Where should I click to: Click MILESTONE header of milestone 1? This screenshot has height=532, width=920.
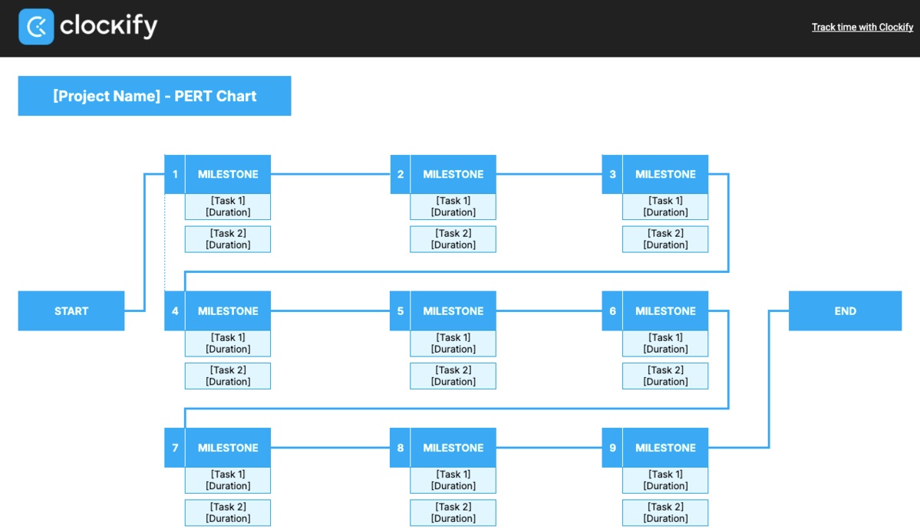[x=228, y=174]
